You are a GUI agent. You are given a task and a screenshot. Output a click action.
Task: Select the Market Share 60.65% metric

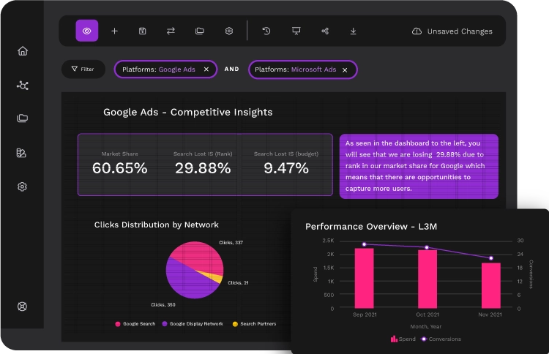[x=120, y=163]
